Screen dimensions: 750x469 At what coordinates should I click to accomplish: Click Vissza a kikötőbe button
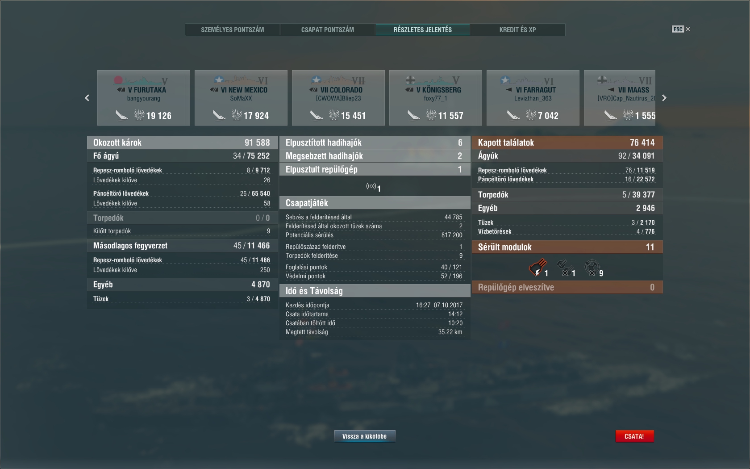tap(365, 436)
